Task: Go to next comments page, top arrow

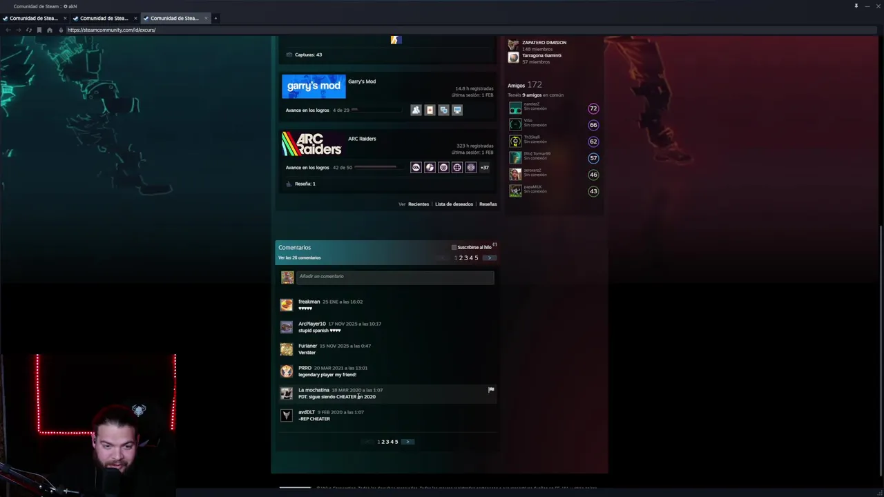Action: click(x=489, y=257)
